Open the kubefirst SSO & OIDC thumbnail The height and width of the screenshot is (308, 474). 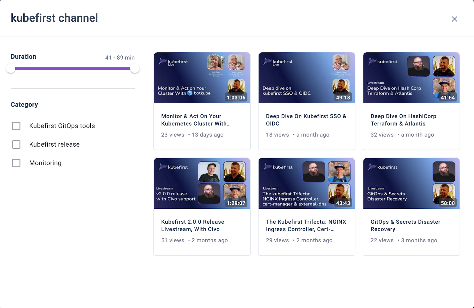[307, 78]
